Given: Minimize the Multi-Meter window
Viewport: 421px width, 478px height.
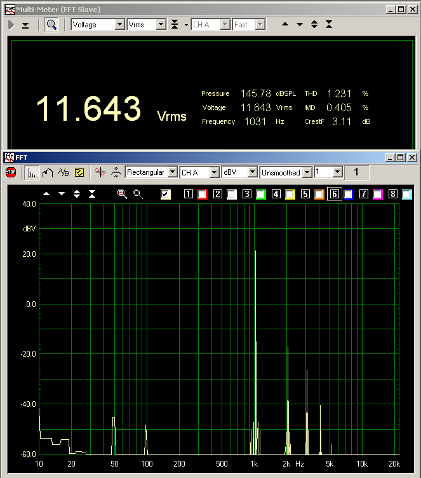Looking at the screenshot, I should 391,10.
